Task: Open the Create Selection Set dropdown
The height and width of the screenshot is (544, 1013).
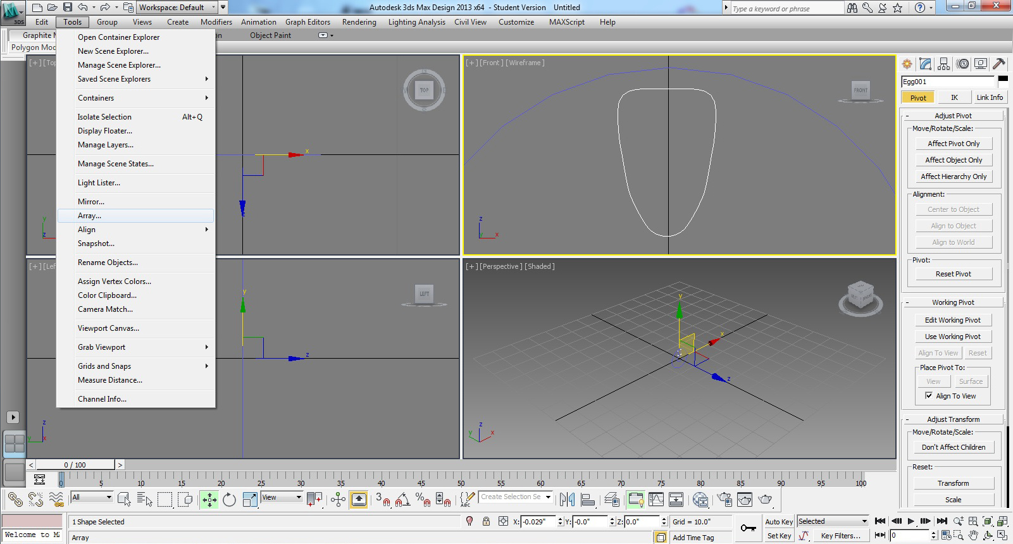Action: [x=516, y=497]
